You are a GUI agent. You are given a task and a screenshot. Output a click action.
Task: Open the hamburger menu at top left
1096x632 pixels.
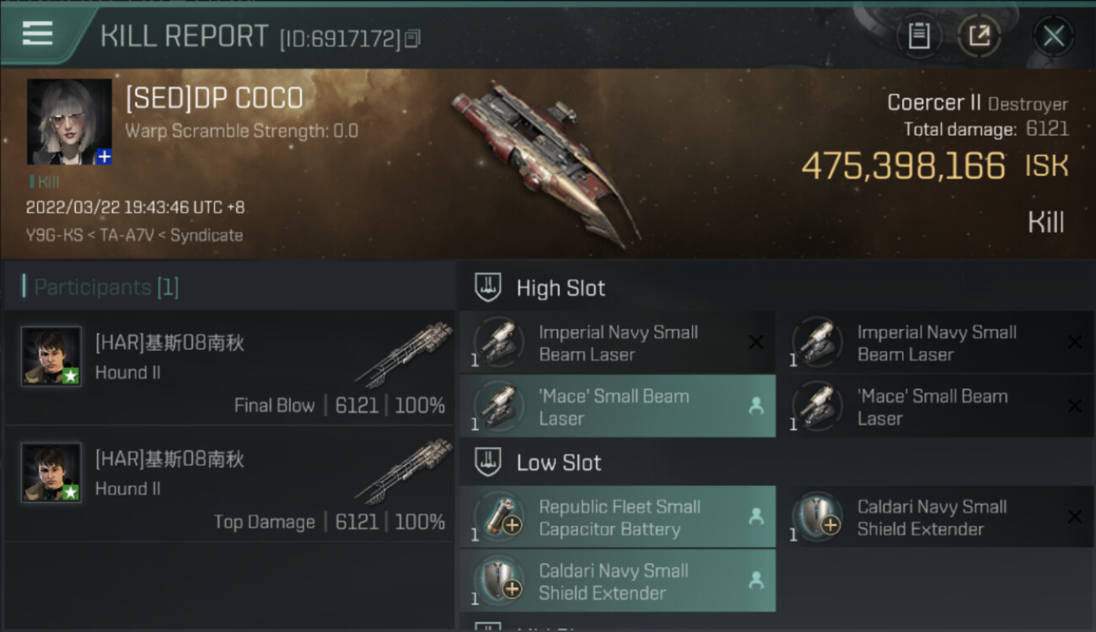tap(37, 34)
